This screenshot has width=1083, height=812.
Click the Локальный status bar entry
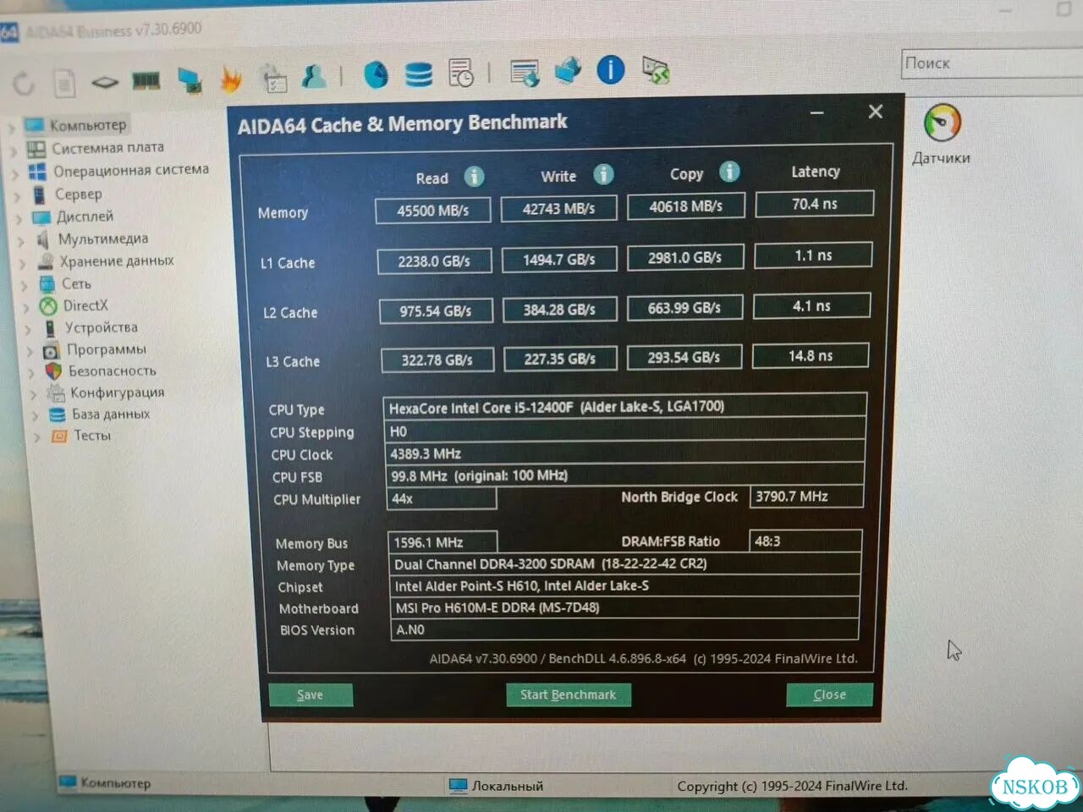(x=497, y=786)
